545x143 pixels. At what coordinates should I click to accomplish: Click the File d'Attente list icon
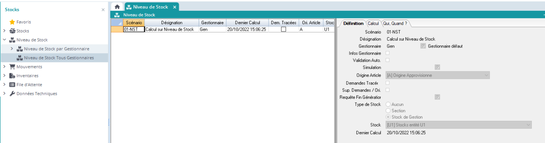click(x=12, y=84)
